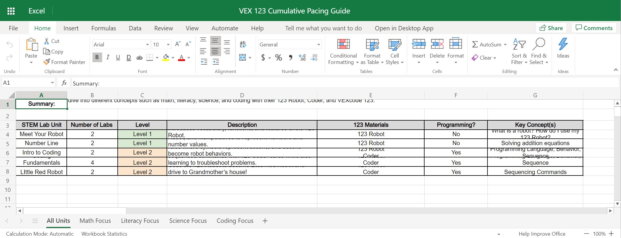The width and height of the screenshot is (621, 238).
Task: Click Open in Desktop App
Action: pyautogui.click(x=404, y=28)
